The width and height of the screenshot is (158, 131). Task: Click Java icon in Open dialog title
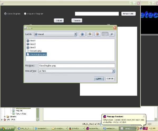click(26, 28)
